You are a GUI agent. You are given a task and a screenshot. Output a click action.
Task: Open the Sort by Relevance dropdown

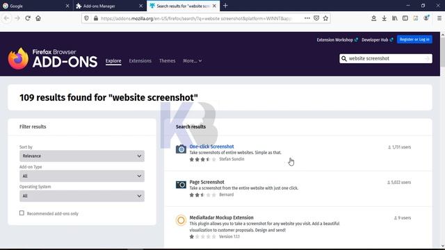click(x=82, y=156)
